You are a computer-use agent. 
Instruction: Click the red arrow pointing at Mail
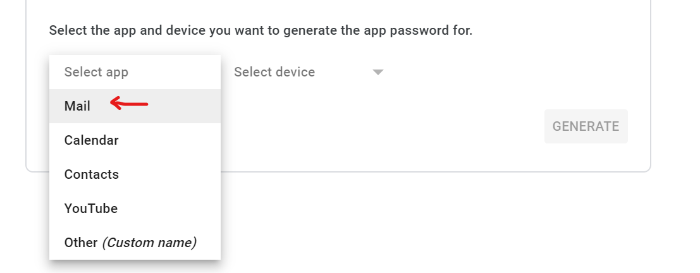coord(129,104)
